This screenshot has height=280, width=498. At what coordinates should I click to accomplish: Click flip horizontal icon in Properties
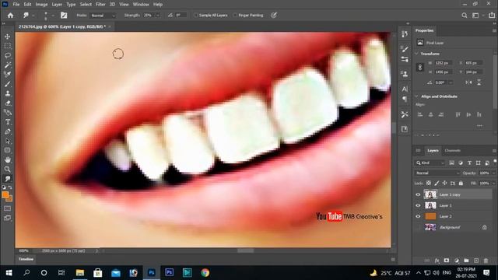click(468, 82)
